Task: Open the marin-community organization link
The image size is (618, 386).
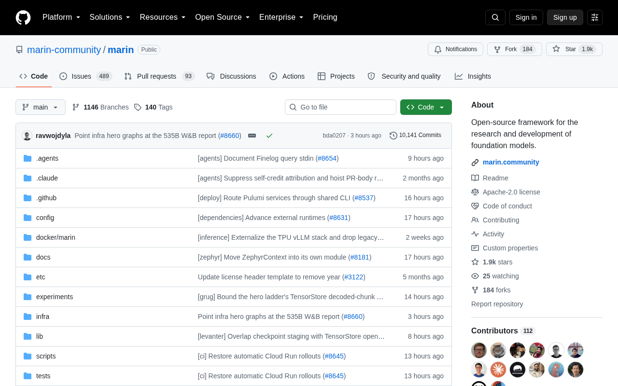Action: (64, 50)
